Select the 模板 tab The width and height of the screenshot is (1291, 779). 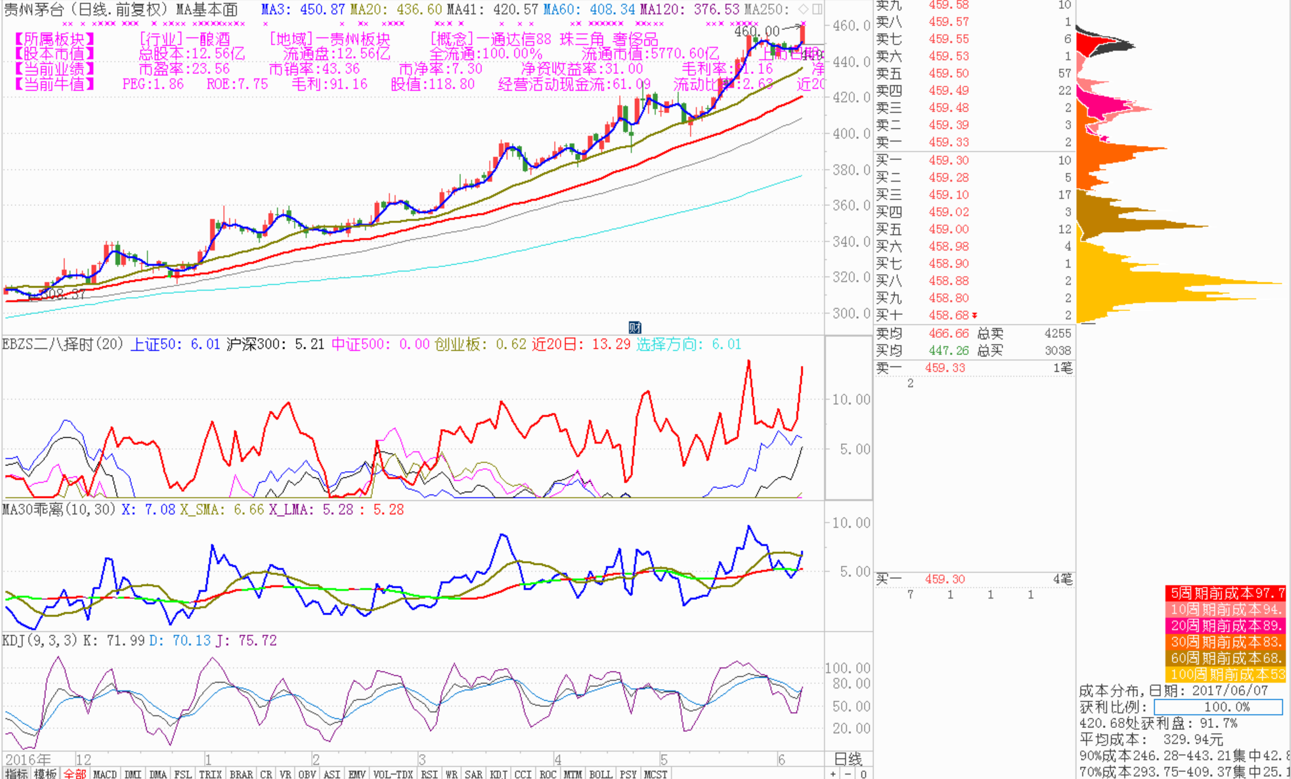tap(45, 774)
